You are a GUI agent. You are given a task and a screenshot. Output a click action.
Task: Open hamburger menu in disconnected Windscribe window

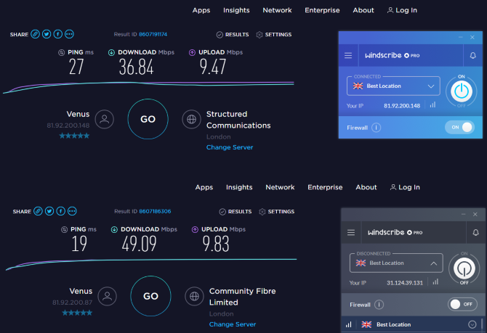tap(351, 233)
